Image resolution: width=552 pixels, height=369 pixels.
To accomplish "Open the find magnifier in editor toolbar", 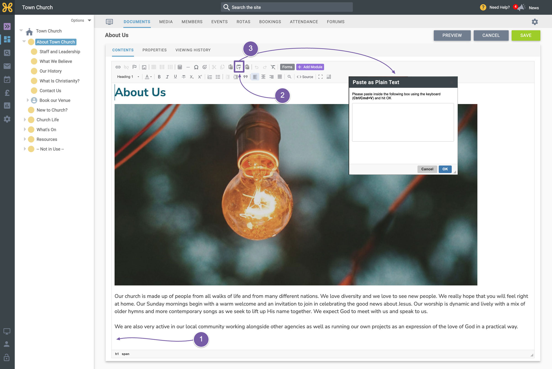I will point(289,77).
